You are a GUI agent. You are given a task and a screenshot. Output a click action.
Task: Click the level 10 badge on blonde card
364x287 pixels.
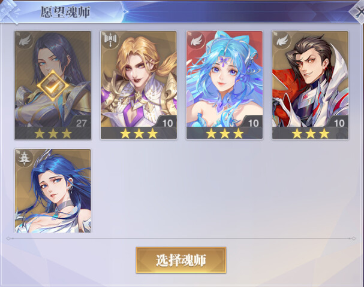click(167, 123)
